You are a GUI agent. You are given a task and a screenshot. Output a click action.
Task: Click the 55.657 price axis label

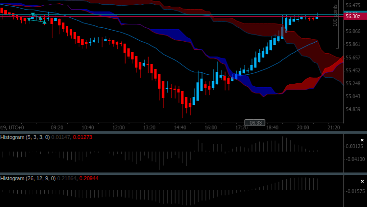pos(353,57)
